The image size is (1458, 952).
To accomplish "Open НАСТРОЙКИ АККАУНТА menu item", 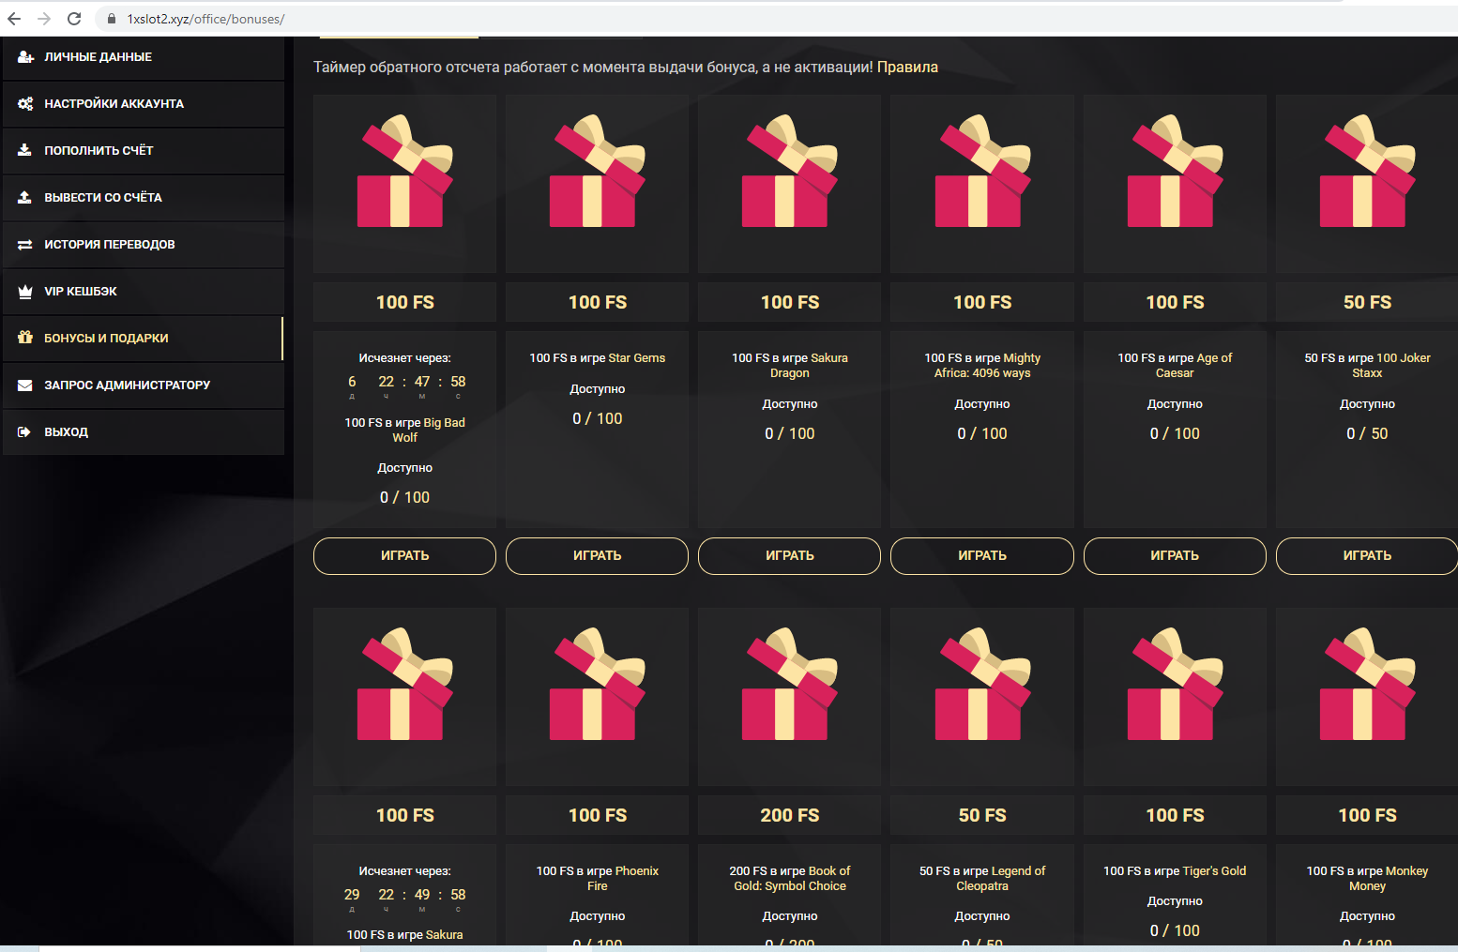I will [143, 104].
